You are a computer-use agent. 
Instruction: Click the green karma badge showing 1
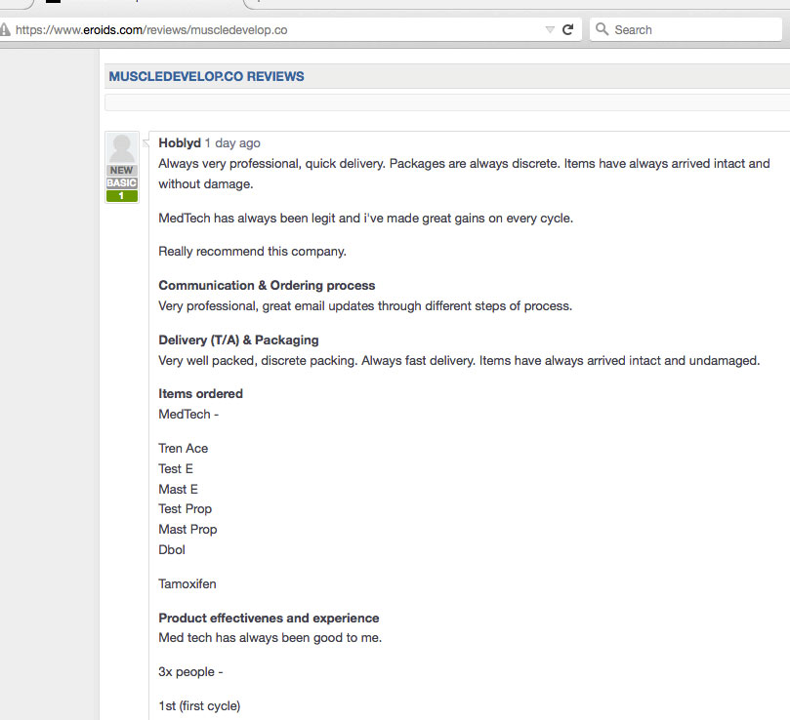121,196
